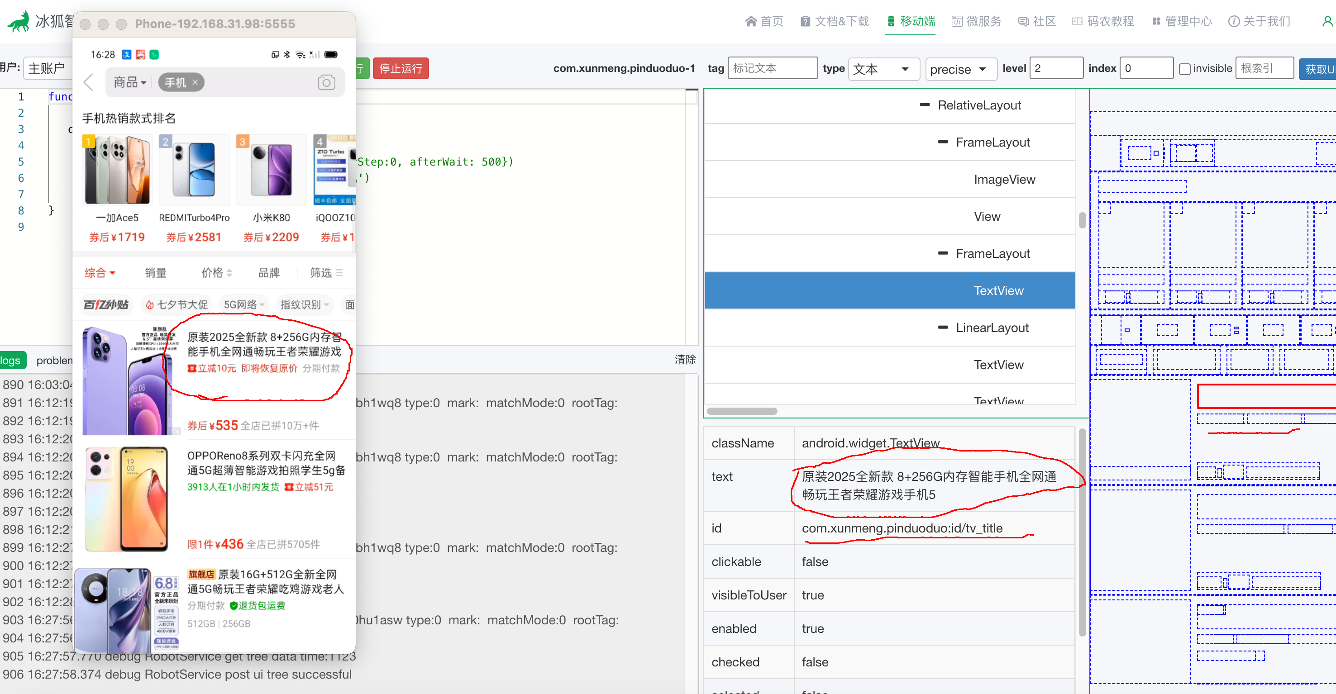Click the properties panel scrollbar

point(1082,532)
